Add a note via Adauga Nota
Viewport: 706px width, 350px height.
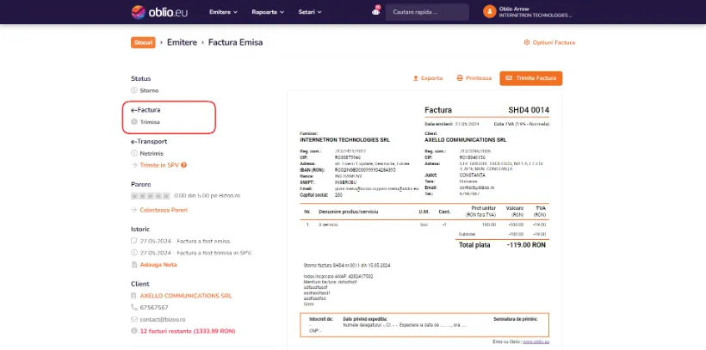coord(158,265)
